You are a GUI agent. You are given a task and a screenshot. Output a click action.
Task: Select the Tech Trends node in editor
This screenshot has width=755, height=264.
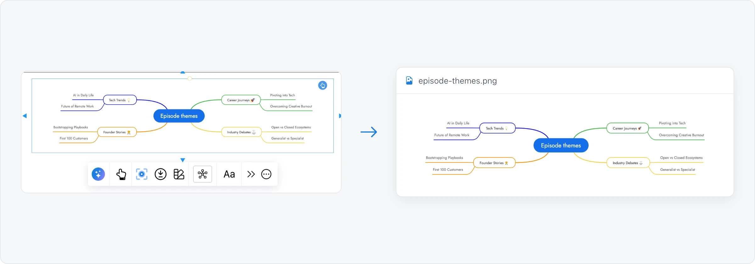tap(120, 100)
